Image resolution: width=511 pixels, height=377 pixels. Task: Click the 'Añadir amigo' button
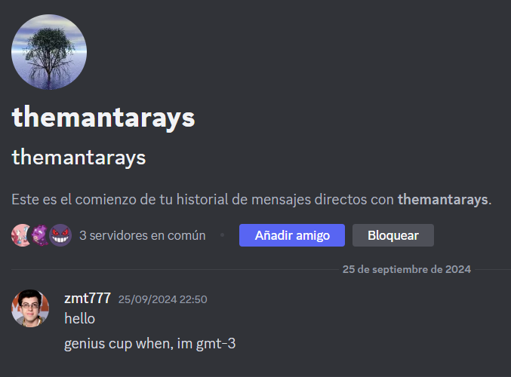[292, 235]
